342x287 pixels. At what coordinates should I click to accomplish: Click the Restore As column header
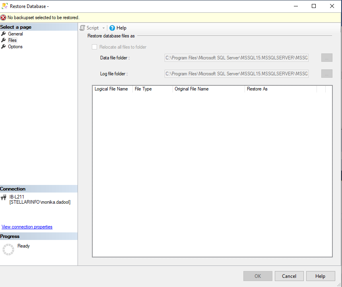[281, 89]
